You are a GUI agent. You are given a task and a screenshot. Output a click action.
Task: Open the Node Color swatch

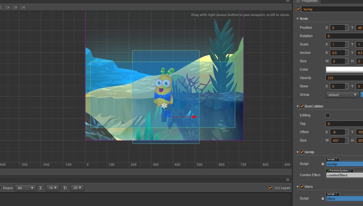tap(344, 70)
